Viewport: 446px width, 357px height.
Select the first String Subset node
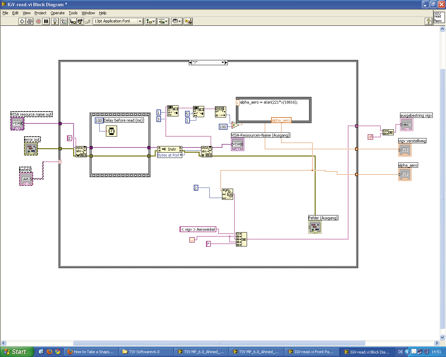pyautogui.click(x=173, y=111)
